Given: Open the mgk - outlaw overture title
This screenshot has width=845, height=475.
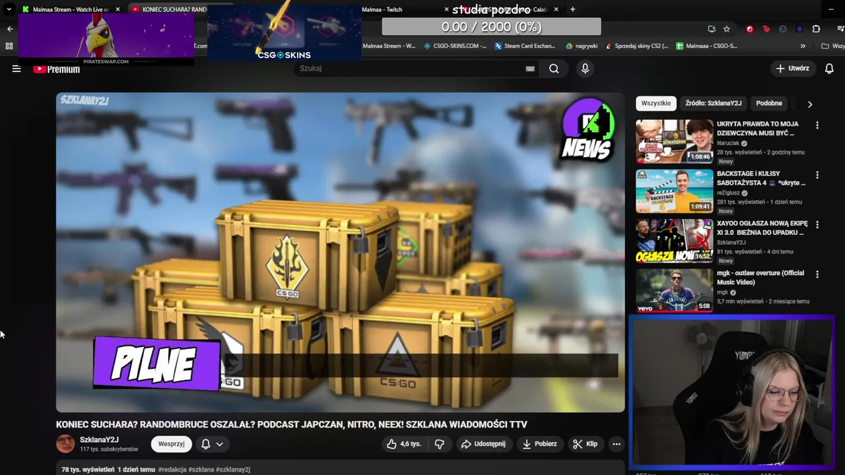Looking at the screenshot, I should click(760, 277).
